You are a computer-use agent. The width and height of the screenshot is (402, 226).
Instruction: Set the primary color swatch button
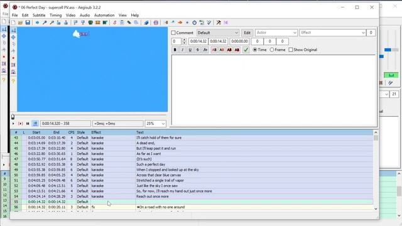point(214,50)
